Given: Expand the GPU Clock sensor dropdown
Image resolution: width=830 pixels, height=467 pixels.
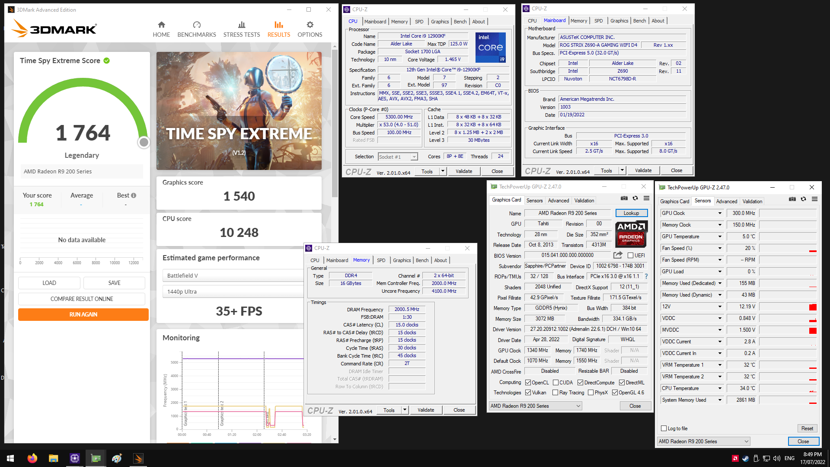Looking at the screenshot, I should [x=720, y=213].
